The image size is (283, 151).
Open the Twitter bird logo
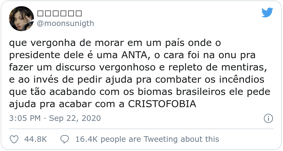pyautogui.click(x=267, y=12)
